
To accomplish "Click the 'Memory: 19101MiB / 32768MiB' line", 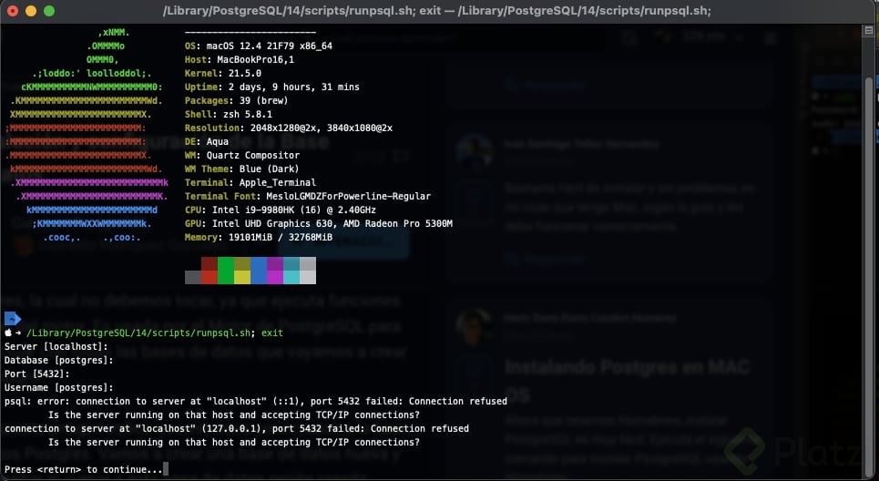I will pyautogui.click(x=259, y=237).
